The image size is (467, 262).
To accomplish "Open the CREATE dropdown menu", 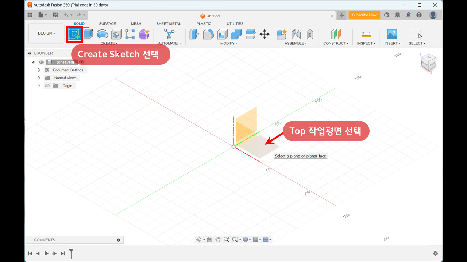I will click(109, 43).
